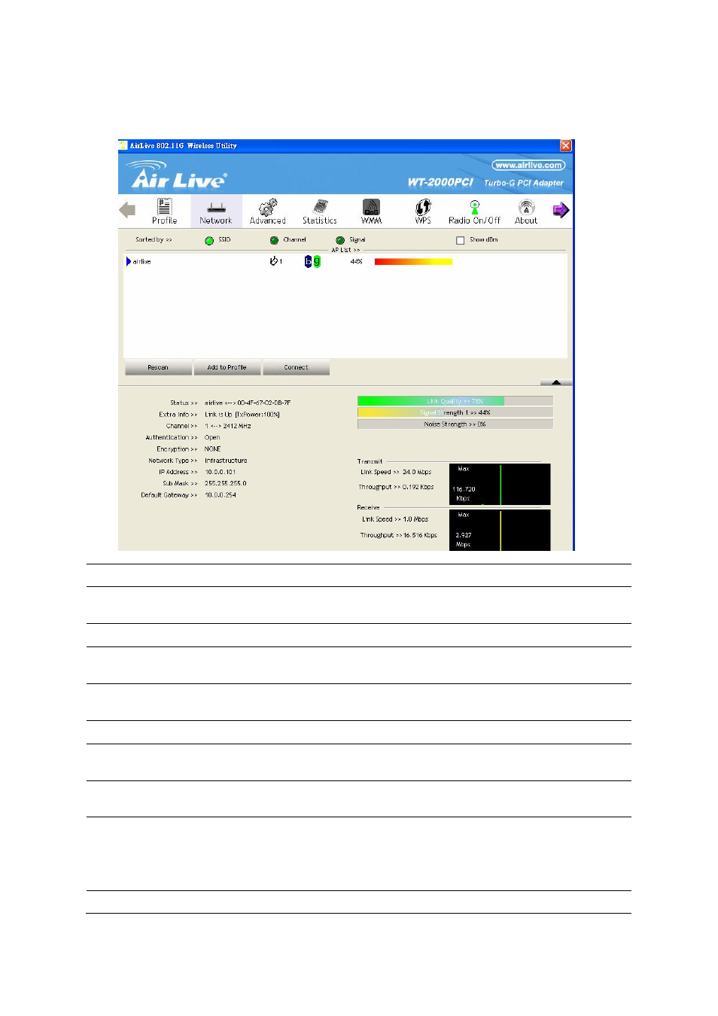Screen dimensions: 718x1016
Task: Click the Link Quality 75% bar
Action: pyautogui.click(x=455, y=401)
